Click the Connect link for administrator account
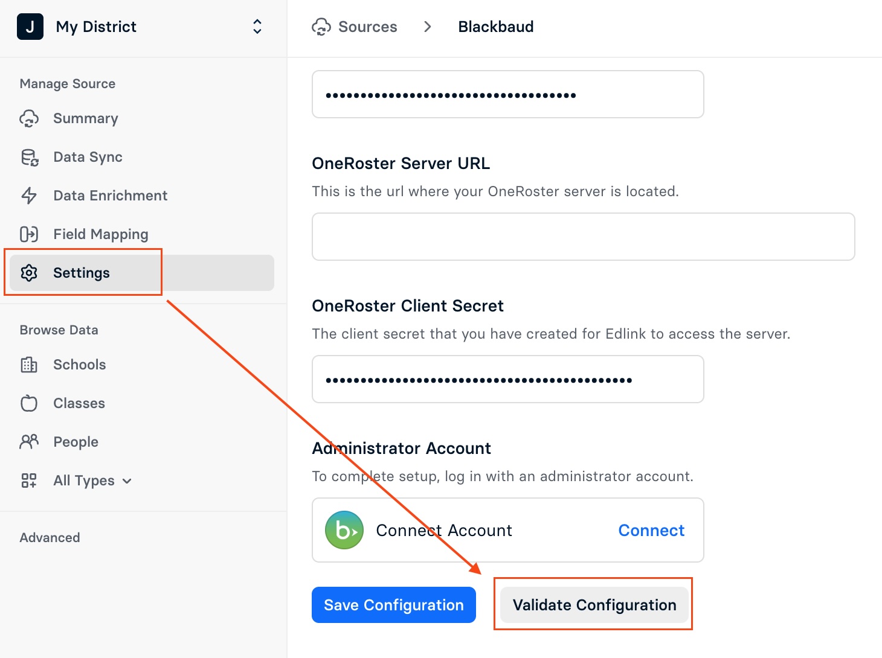Image resolution: width=882 pixels, height=658 pixels. tap(651, 530)
